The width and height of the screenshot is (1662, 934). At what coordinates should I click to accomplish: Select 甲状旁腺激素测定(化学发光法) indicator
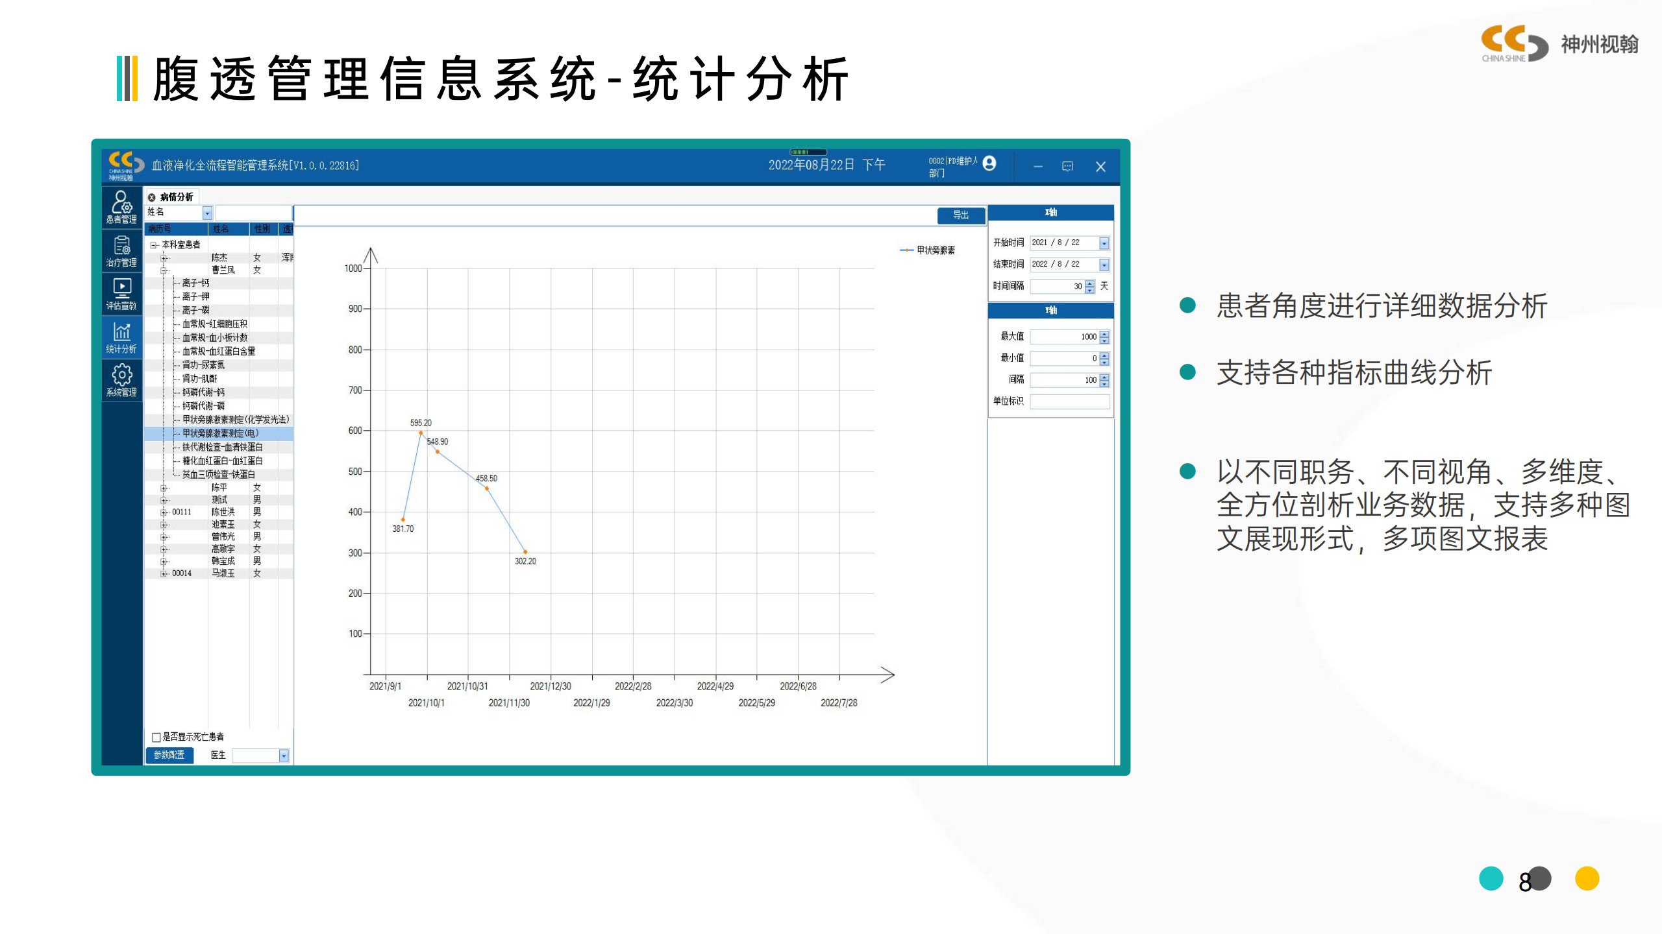[236, 420]
